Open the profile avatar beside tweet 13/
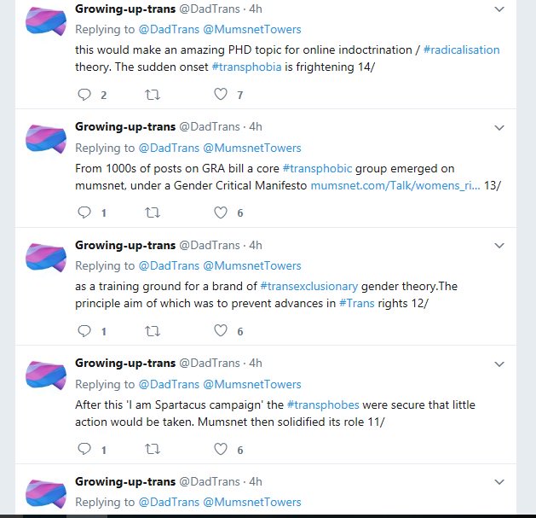The image size is (536, 518). pos(46,139)
